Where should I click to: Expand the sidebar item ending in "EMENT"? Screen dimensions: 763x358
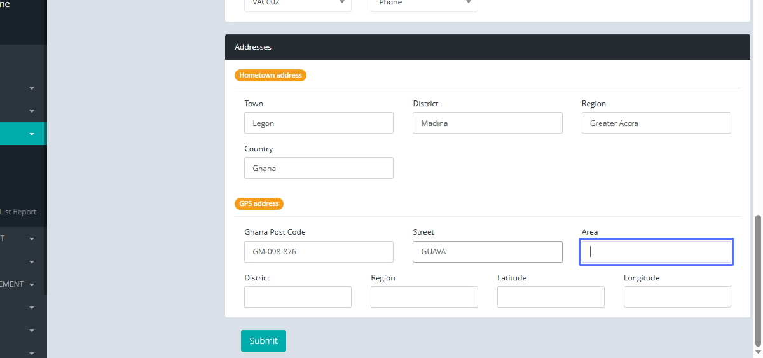coord(32,285)
